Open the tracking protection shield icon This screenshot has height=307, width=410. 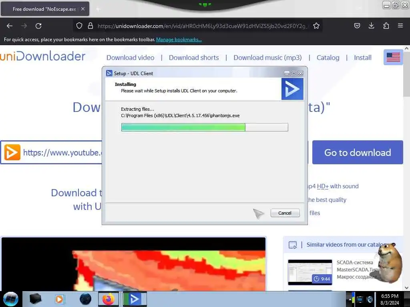(x=79, y=26)
